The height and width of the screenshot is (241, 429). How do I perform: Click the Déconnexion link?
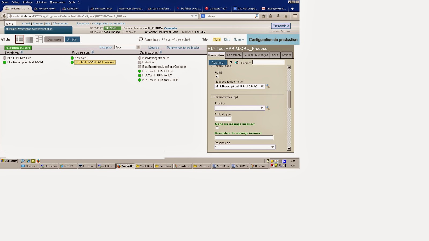[60, 23]
